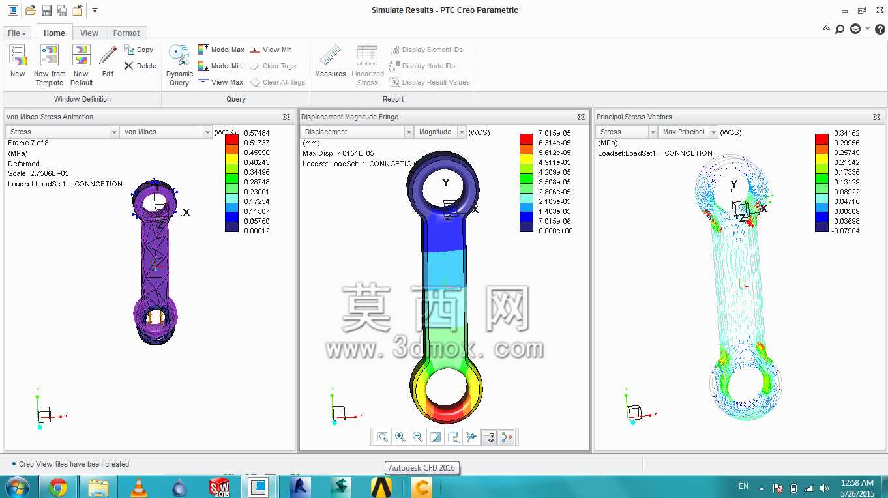Open the Windows Start menu

pos(17,486)
